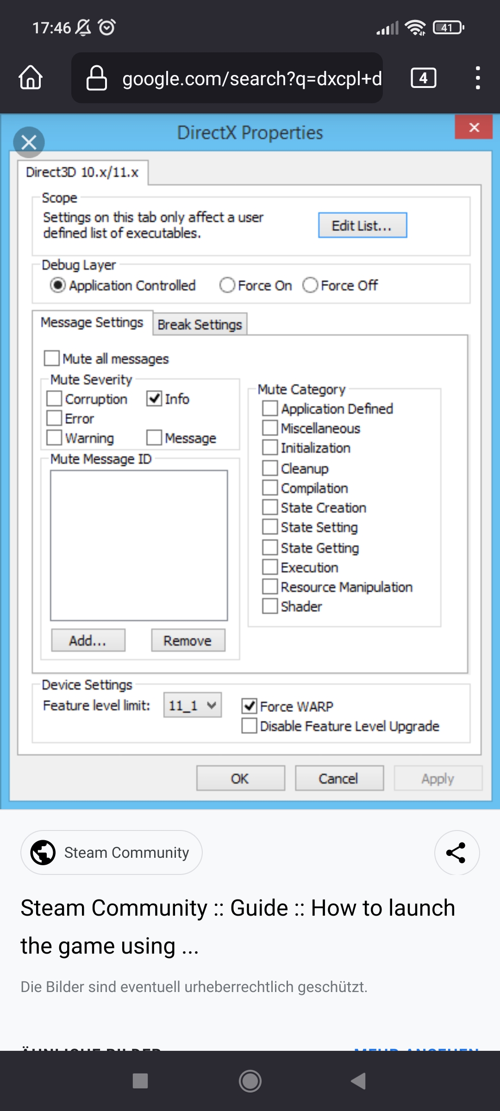Open the tab switcher showing 4 tabs
The height and width of the screenshot is (1111, 500).
423,78
